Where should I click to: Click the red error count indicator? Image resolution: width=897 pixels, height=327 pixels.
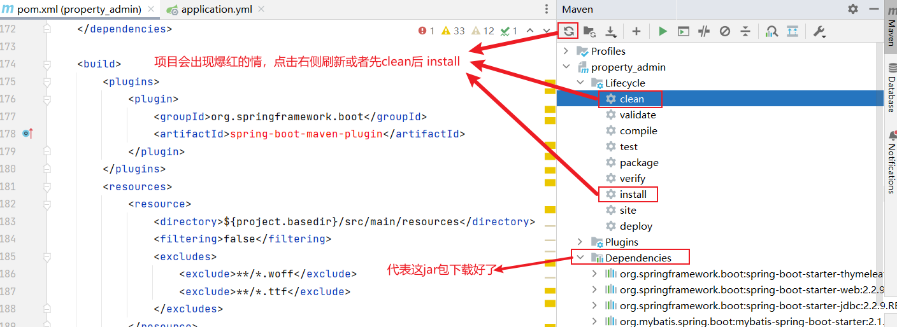pos(426,31)
